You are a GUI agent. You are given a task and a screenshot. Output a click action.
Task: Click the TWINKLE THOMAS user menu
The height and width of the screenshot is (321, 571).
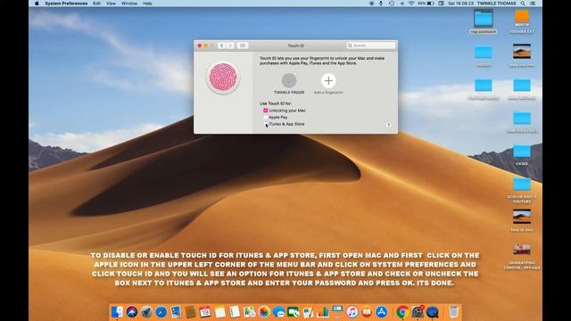[x=496, y=4]
